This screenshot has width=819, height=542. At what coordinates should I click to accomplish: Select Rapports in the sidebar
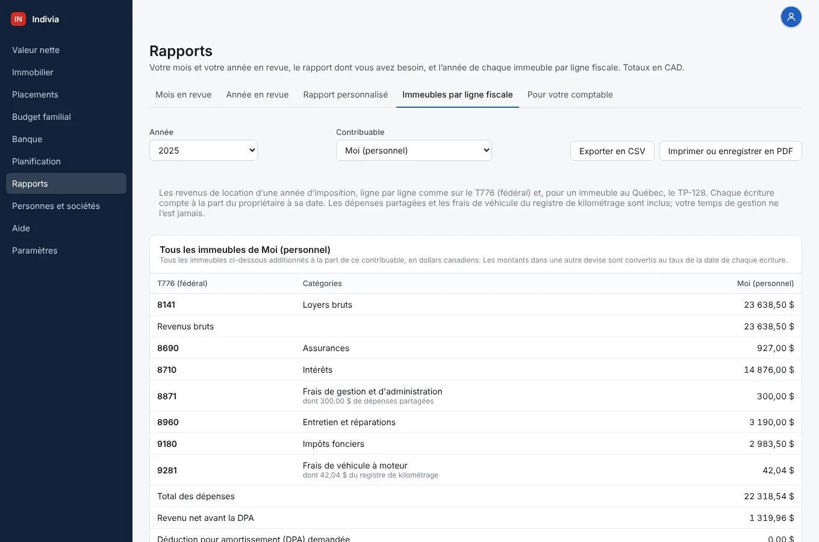[66, 184]
